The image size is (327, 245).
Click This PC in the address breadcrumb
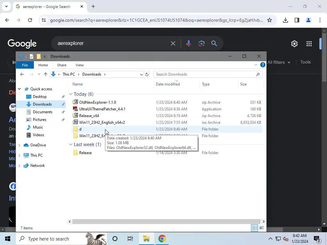point(69,74)
